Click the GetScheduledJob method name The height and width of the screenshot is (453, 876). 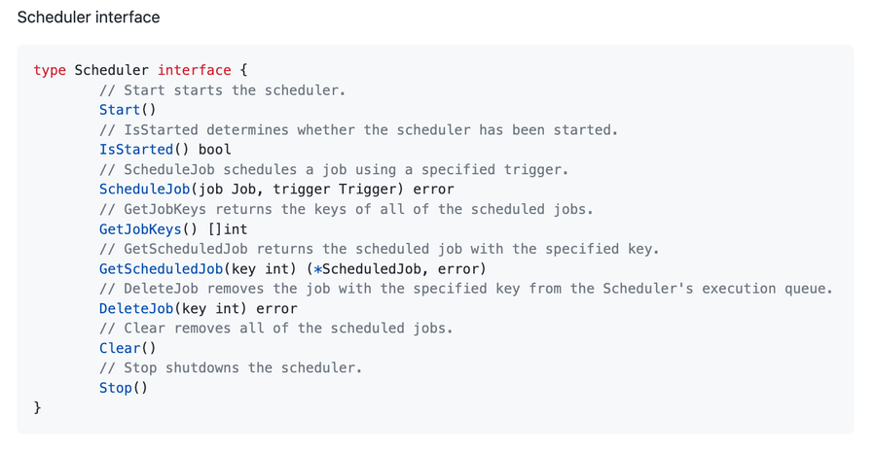(x=161, y=268)
